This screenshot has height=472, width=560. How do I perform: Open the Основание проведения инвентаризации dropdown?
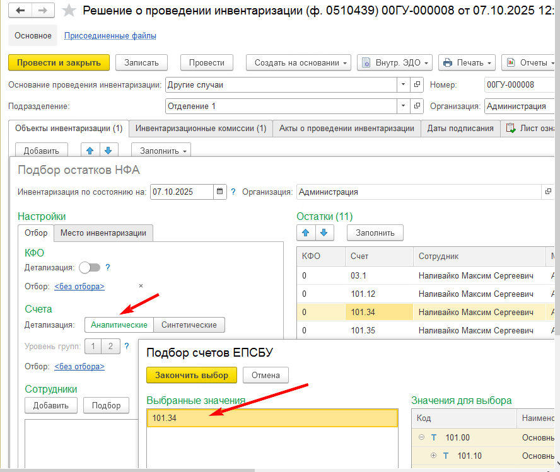click(402, 84)
